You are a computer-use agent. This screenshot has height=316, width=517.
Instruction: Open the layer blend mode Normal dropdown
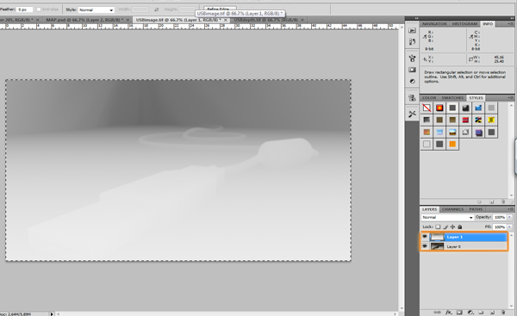pos(447,218)
